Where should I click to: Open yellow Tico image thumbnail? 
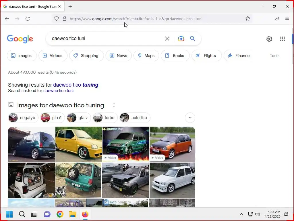click(x=79, y=144)
